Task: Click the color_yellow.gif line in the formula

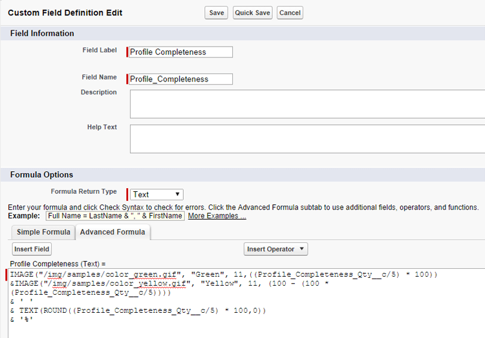Action: pyautogui.click(x=194, y=284)
